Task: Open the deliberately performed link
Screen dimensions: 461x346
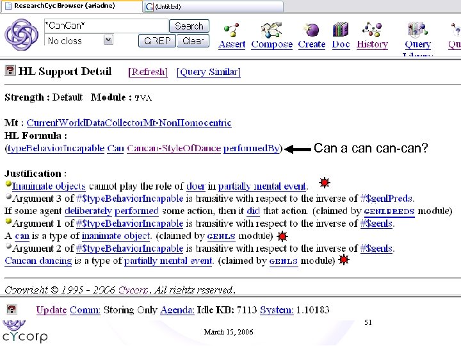Action: [x=111, y=211]
